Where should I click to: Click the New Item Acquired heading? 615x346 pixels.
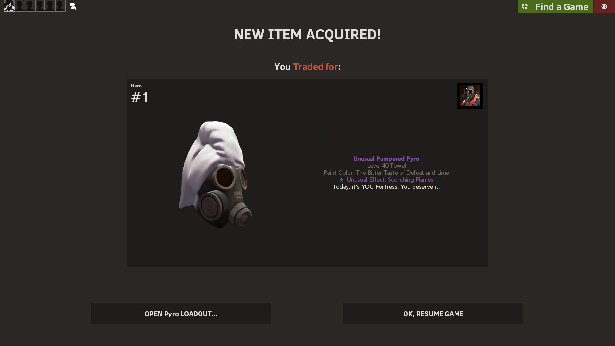point(307,35)
